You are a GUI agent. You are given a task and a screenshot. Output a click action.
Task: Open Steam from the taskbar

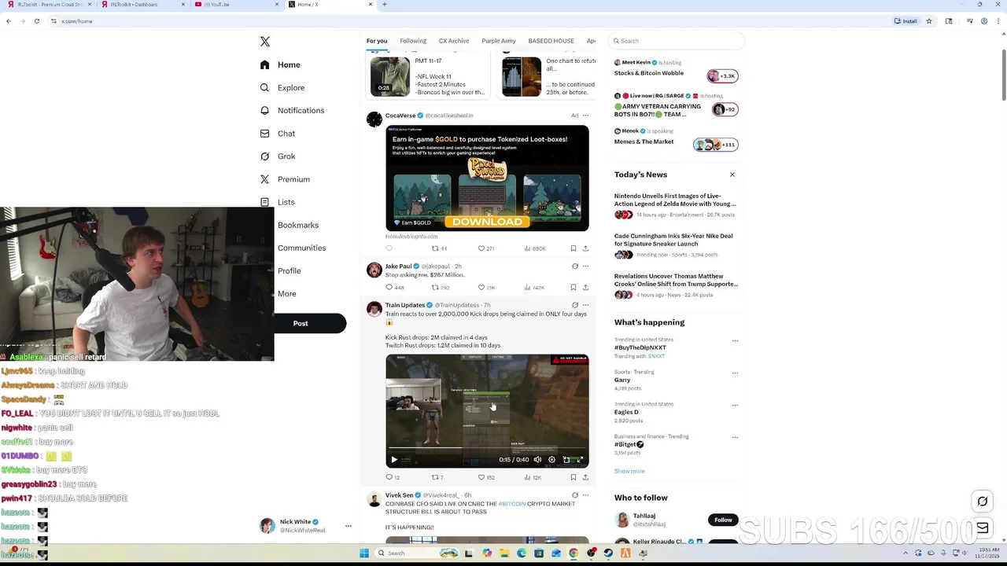(x=608, y=553)
